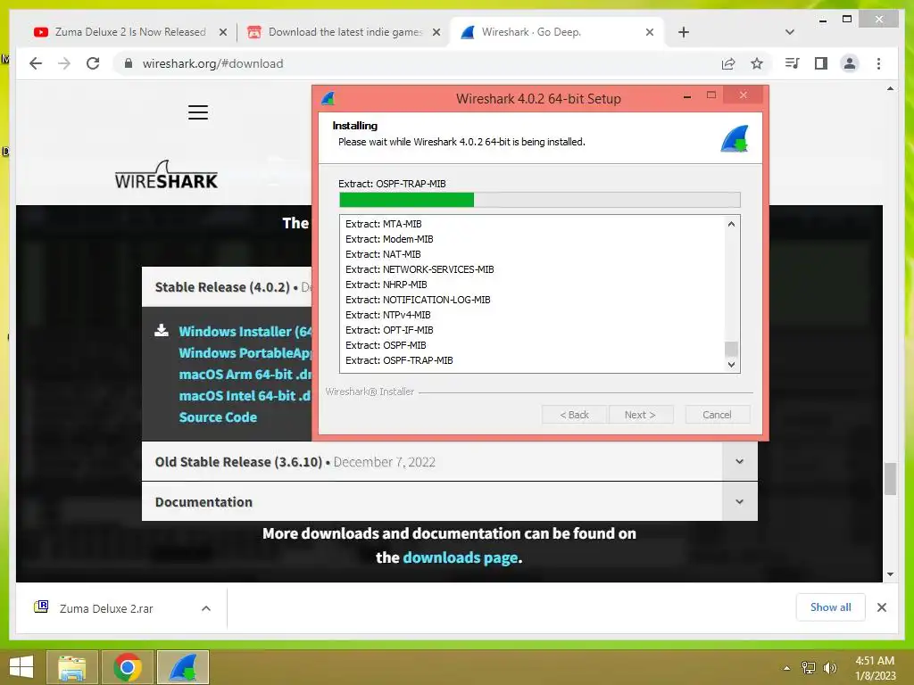
Task: Toggle Chrome side panel icon
Action: point(821,63)
